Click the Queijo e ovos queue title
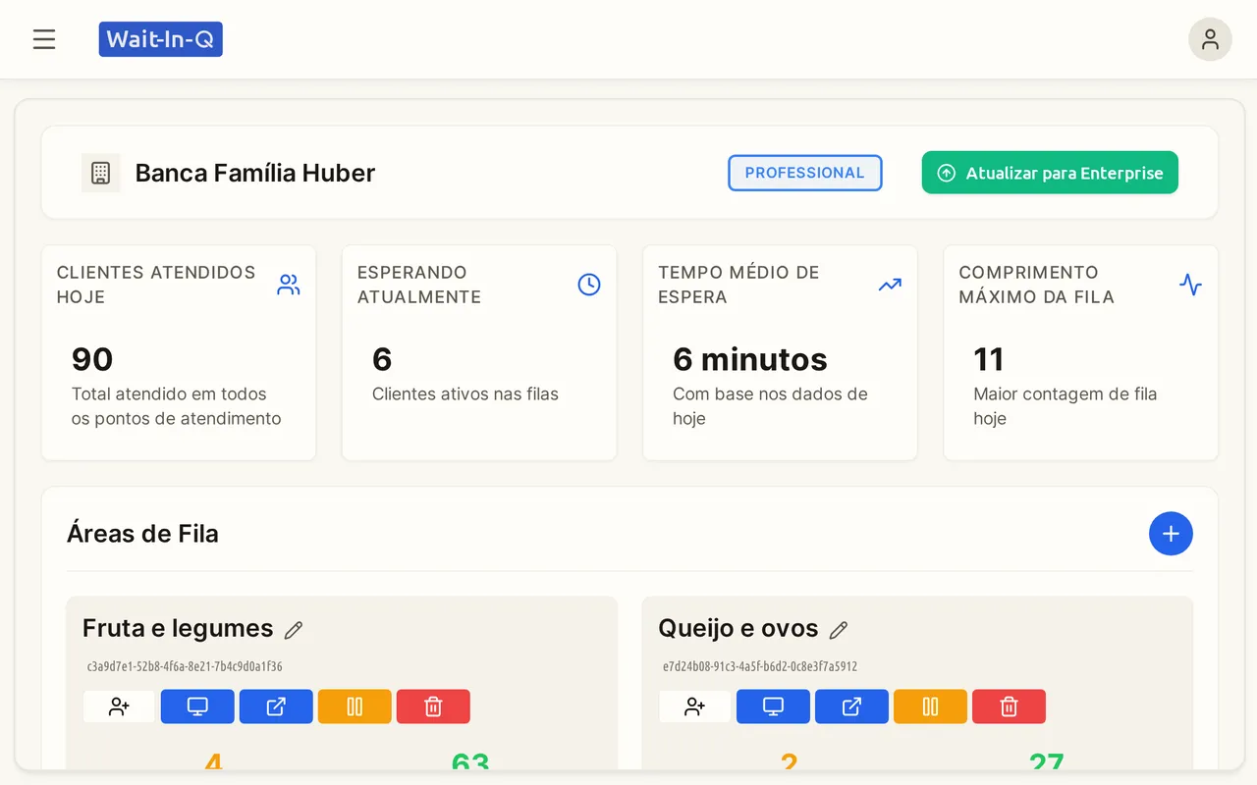 (x=738, y=628)
